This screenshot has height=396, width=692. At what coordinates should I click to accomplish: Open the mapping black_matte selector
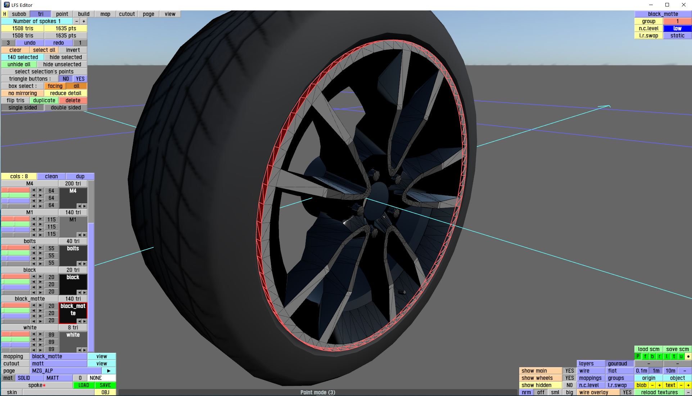click(58, 356)
